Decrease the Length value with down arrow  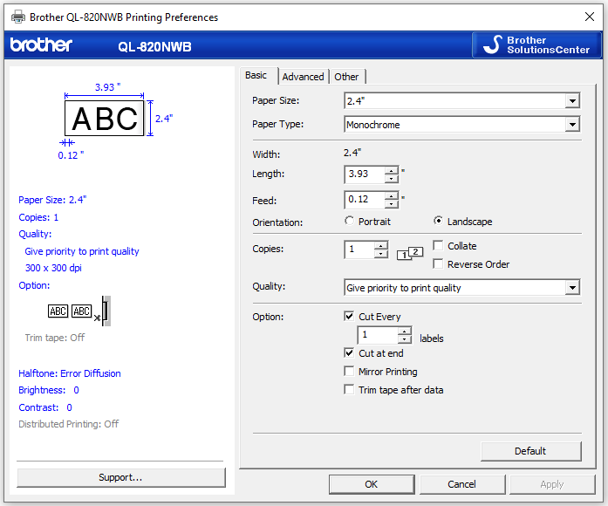[x=392, y=179]
